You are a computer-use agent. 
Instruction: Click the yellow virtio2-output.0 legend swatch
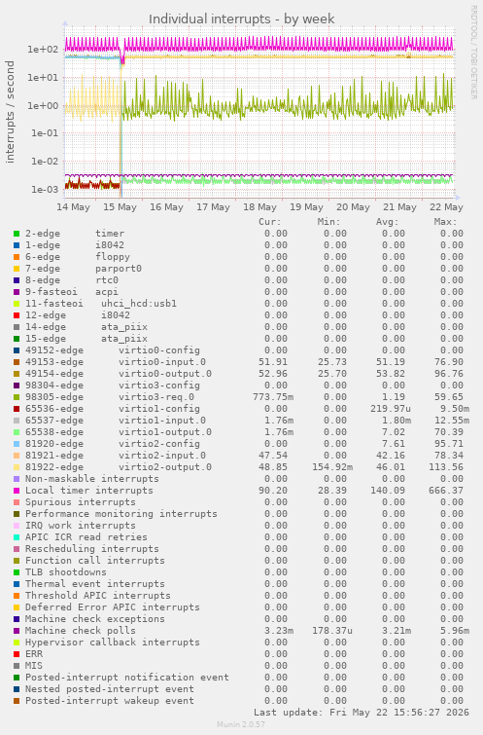[x=17, y=467]
